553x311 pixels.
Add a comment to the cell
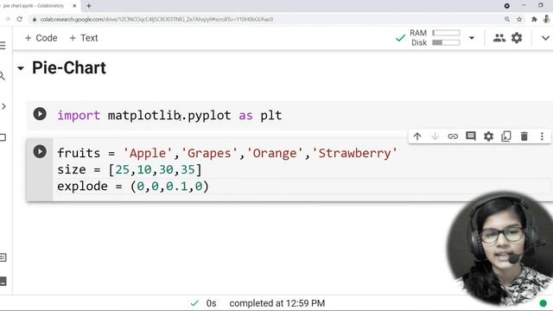point(470,136)
